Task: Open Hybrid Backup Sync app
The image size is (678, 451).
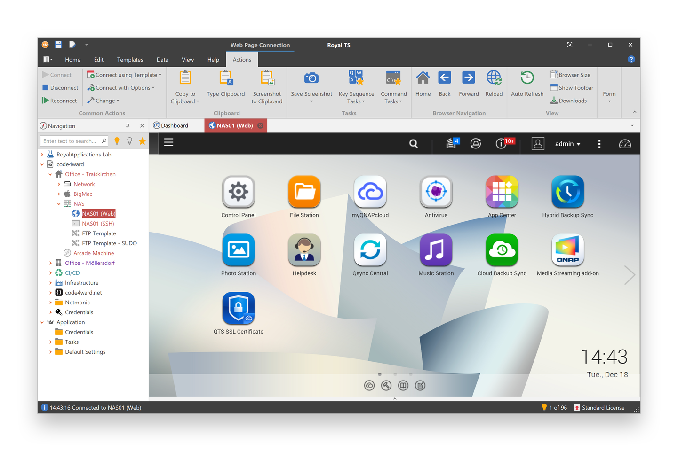Action: [x=567, y=192]
